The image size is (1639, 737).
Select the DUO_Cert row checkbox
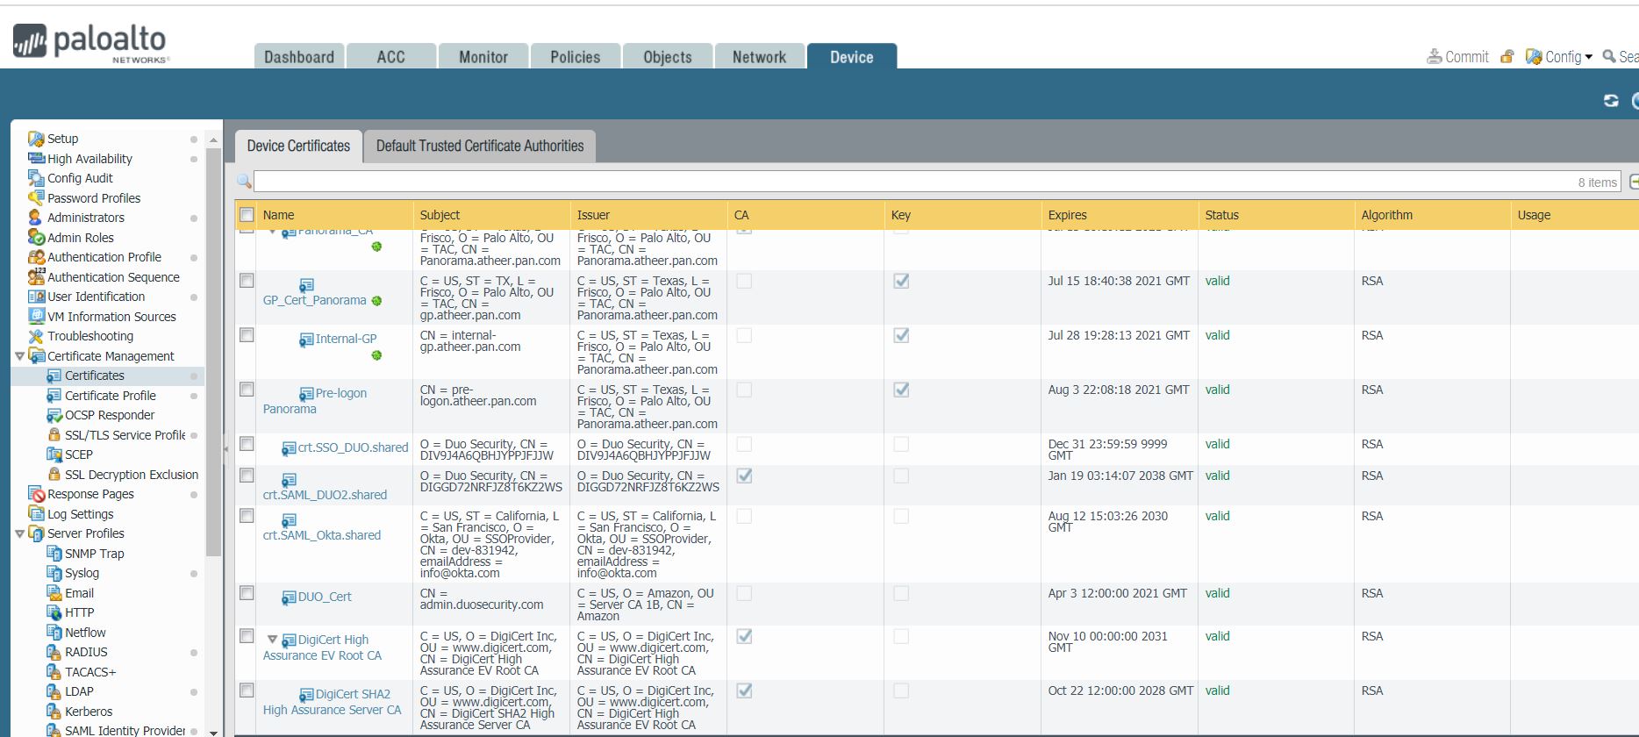[247, 593]
